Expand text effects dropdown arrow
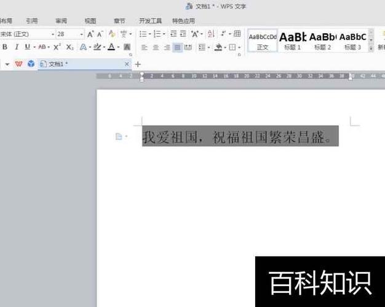The width and height of the screenshot is (385, 307). 90,47
